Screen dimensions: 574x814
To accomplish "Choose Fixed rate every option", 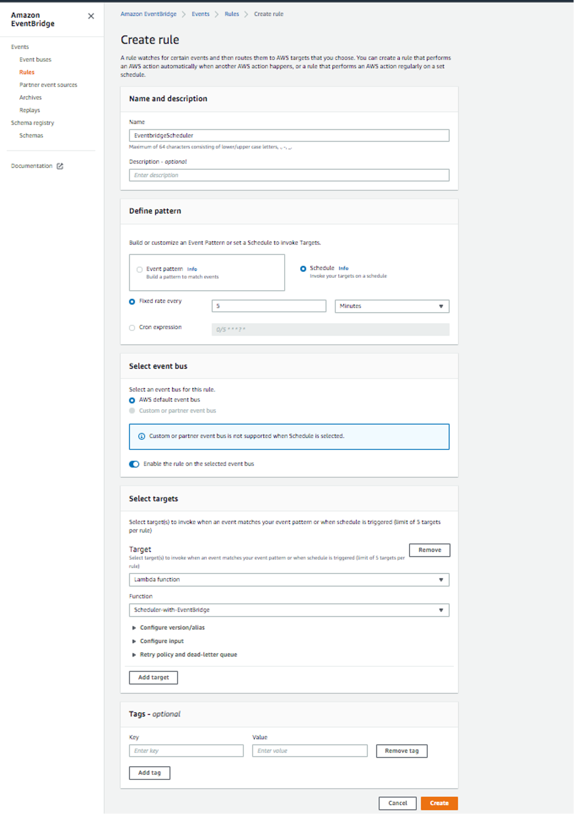I will click(132, 302).
